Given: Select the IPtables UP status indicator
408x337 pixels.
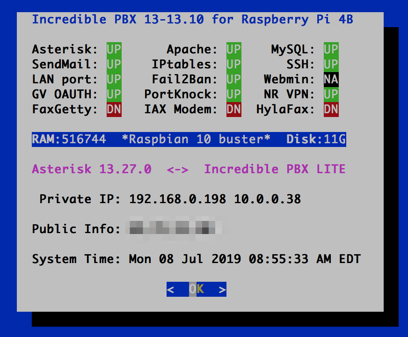Looking at the screenshot, I should tap(233, 64).
